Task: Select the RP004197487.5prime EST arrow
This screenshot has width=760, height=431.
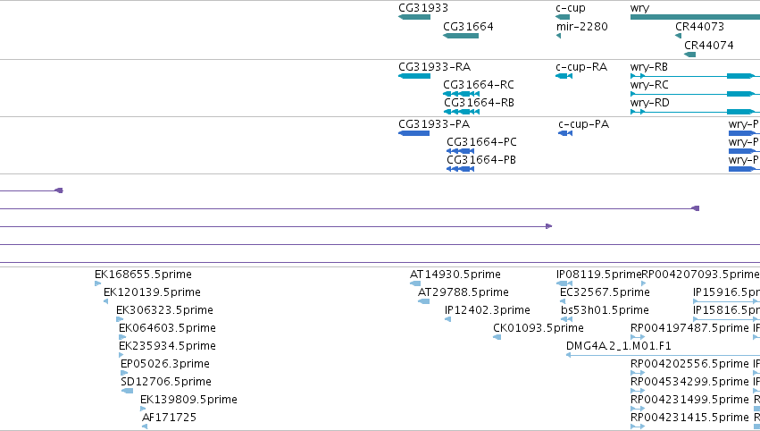Action: (638, 337)
